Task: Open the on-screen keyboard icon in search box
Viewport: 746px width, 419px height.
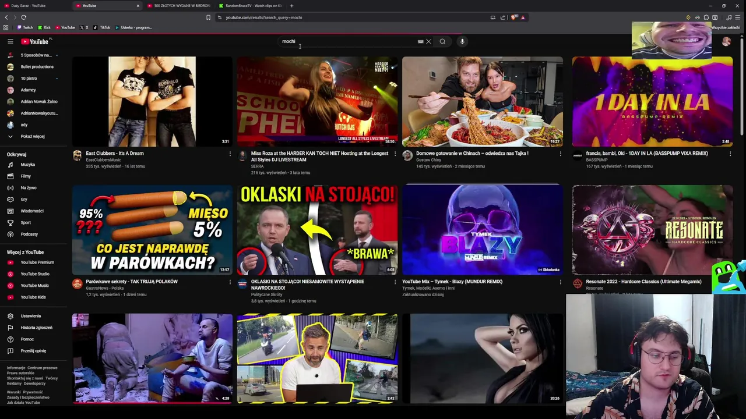Action: click(x=420, y=41)
